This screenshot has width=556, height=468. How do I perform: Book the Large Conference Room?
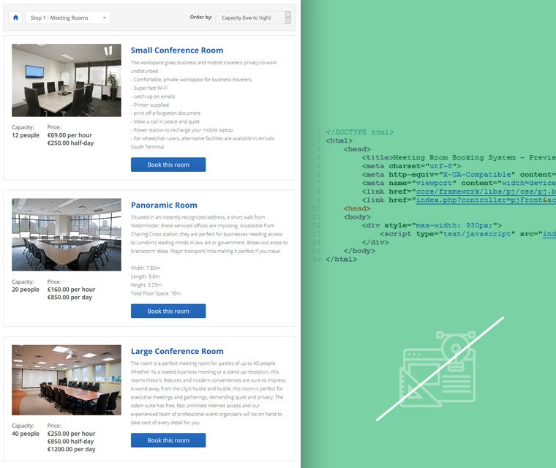[168, 440]
